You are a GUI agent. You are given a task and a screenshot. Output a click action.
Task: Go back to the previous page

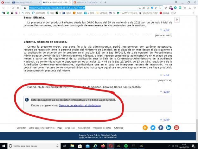tap(3, 8)
